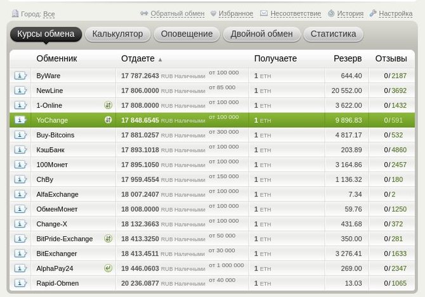
Task: Open the Настройка link
Action: pos(396,13)
